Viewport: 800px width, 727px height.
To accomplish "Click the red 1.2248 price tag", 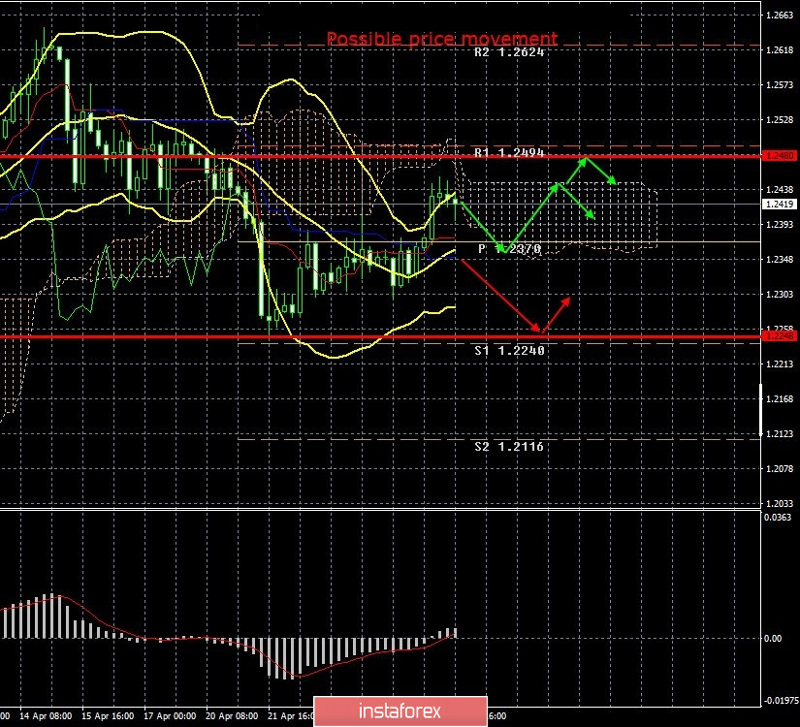I will click(780, 335).
